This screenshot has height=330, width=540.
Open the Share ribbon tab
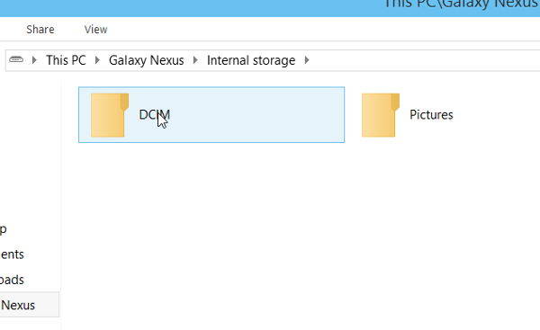[x=40, y=30]
